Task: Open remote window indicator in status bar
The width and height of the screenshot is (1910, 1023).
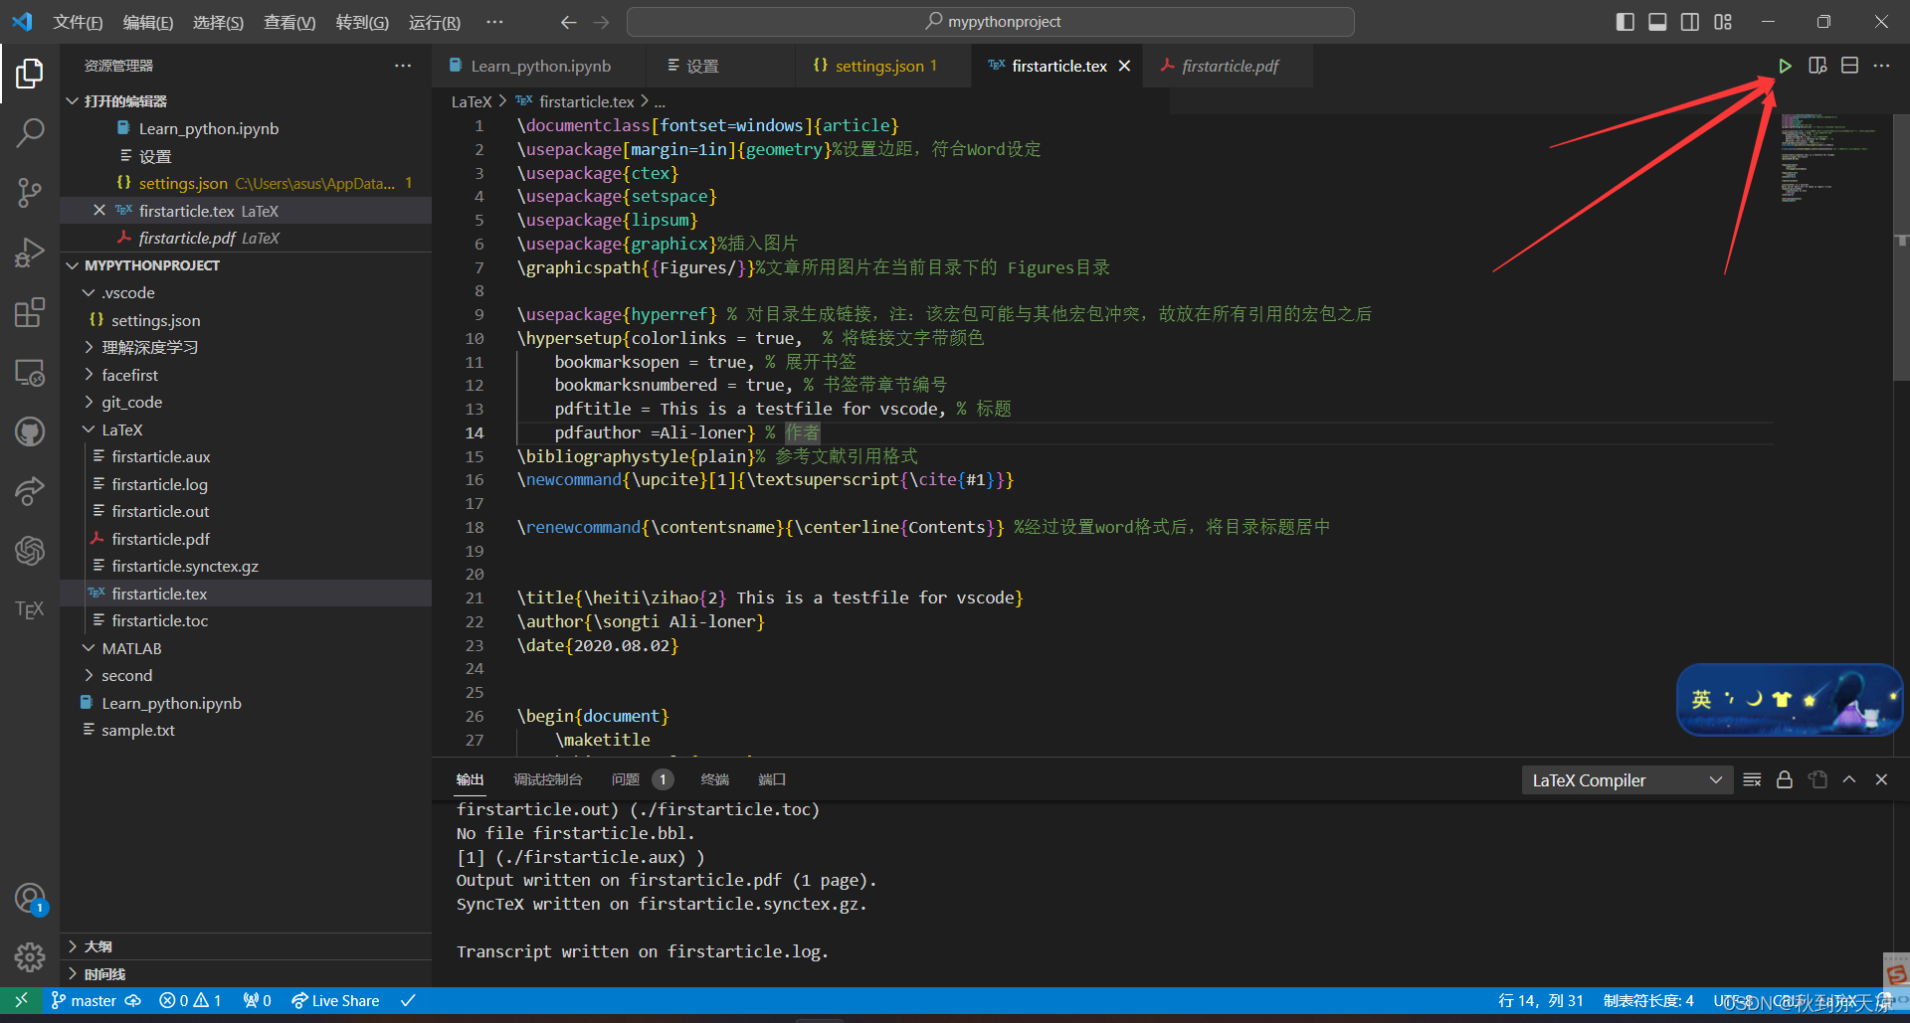Action: click(21, 1000)
